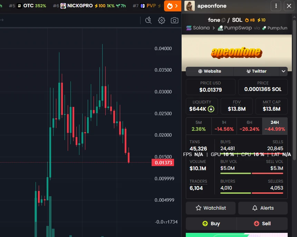Image resolution: width=297 pixels, height=237 pixels.
Task: Click the 0.0001365 SOL price box
Action: [263, 87]
